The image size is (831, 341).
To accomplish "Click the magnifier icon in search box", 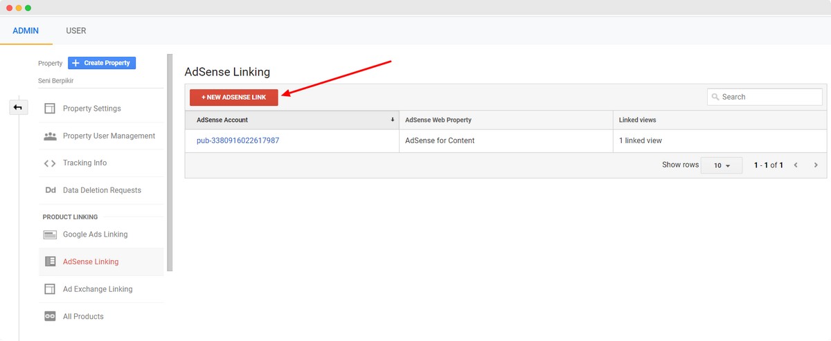I will tap(715, 97).
